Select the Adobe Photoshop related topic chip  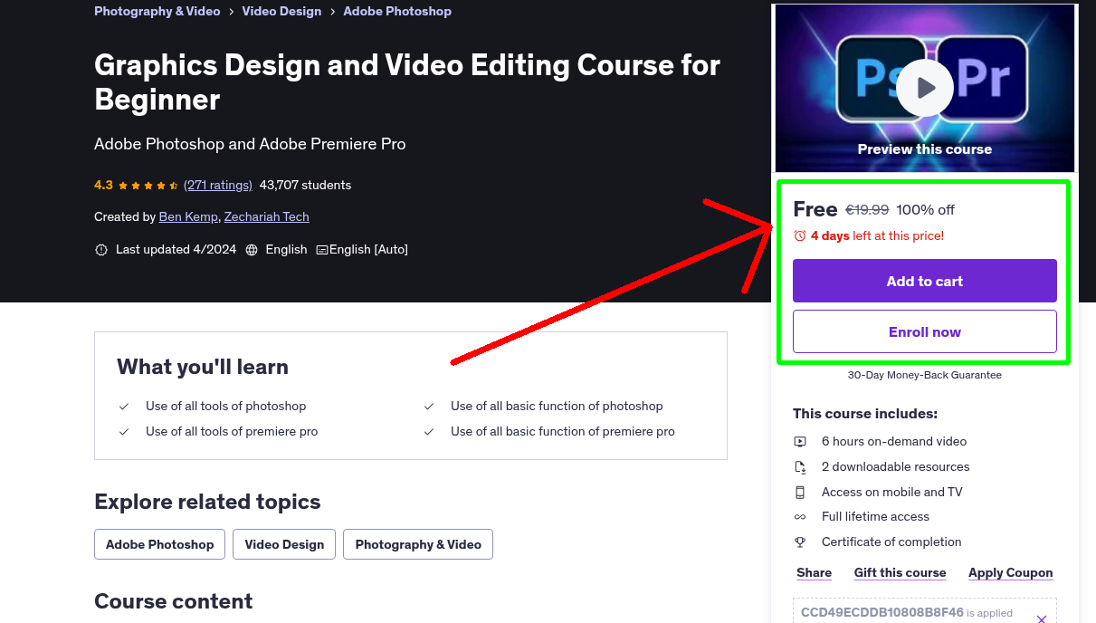[160, 544]
